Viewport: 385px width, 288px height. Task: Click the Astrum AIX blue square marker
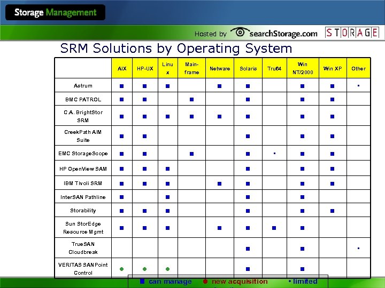pos(122,86)
